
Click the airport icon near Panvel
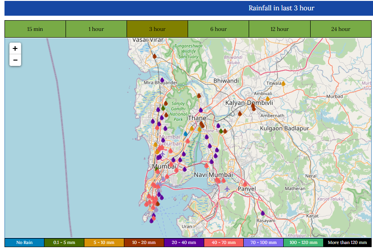coord(227,189)
